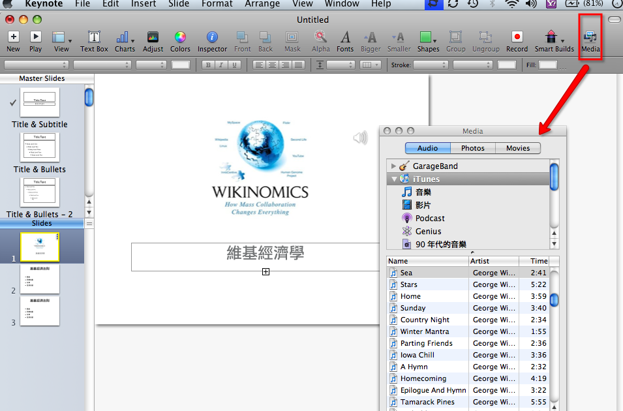Sort songs by Name column header

tap(427, 261)
